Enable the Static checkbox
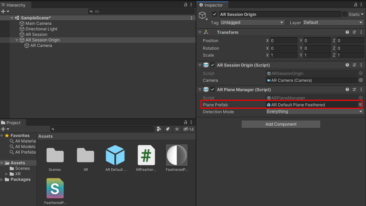This screenshot has width=366, height=206. tap(345, 14)
